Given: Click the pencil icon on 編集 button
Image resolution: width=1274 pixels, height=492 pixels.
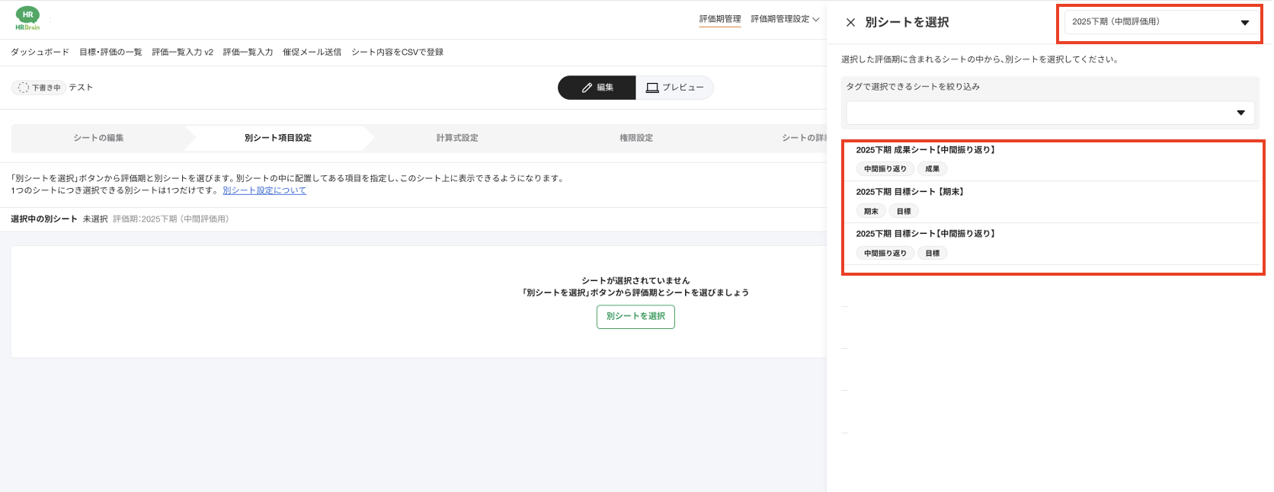Looking at the screenshot, I should point(587,88).
